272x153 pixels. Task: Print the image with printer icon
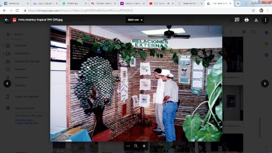pyautogui.click(x=246, y=20)
